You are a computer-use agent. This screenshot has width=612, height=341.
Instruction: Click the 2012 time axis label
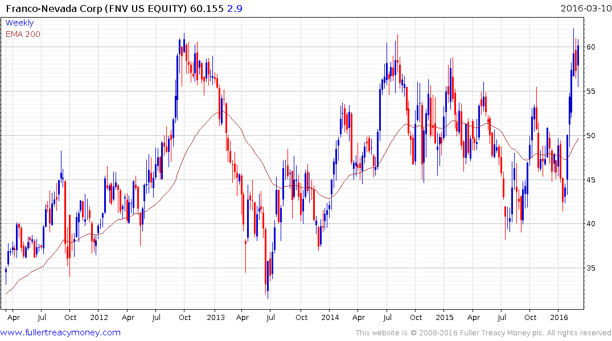click(x=99, y=317)
